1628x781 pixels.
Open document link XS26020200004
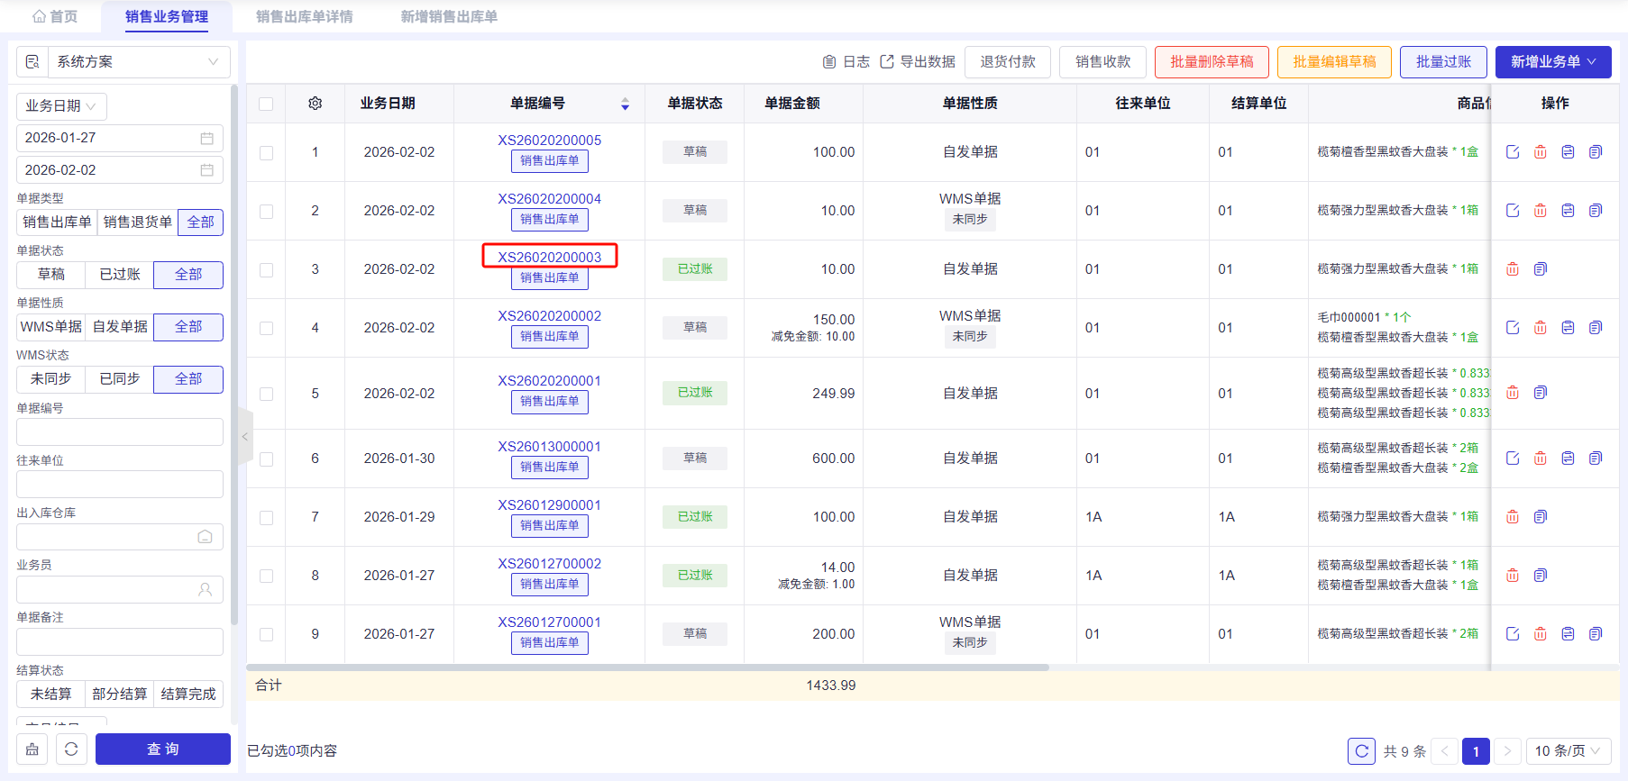click(549, 199)
